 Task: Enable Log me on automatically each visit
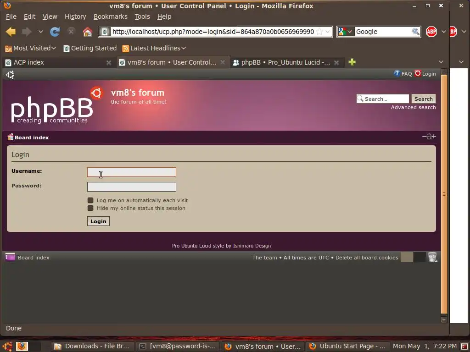pyautogui.click(x=90, y=200)
